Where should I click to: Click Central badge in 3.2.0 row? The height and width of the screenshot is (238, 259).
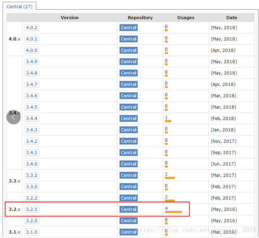129,221
